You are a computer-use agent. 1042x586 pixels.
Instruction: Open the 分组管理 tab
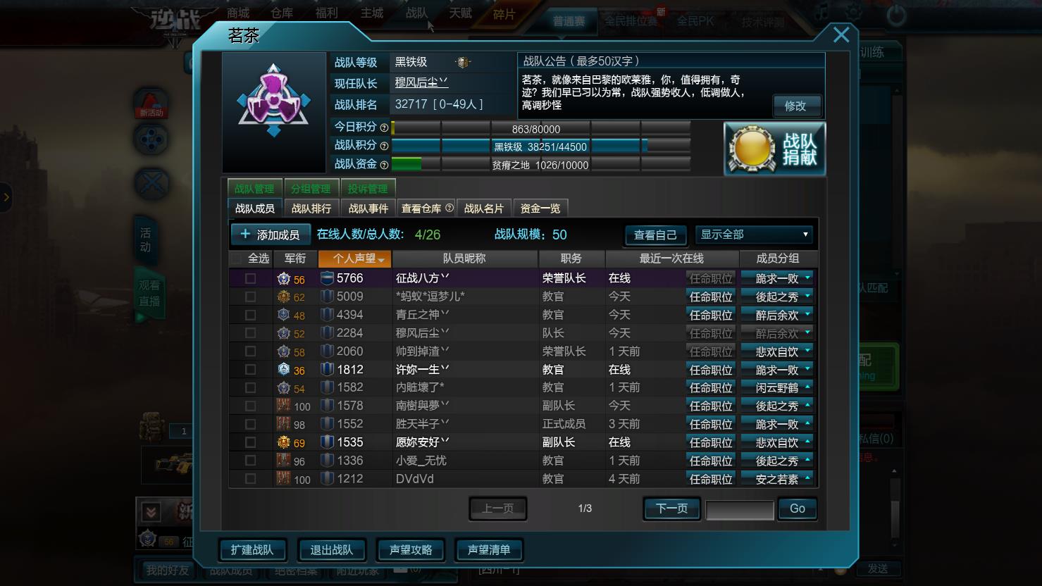[x=311, y=189]
